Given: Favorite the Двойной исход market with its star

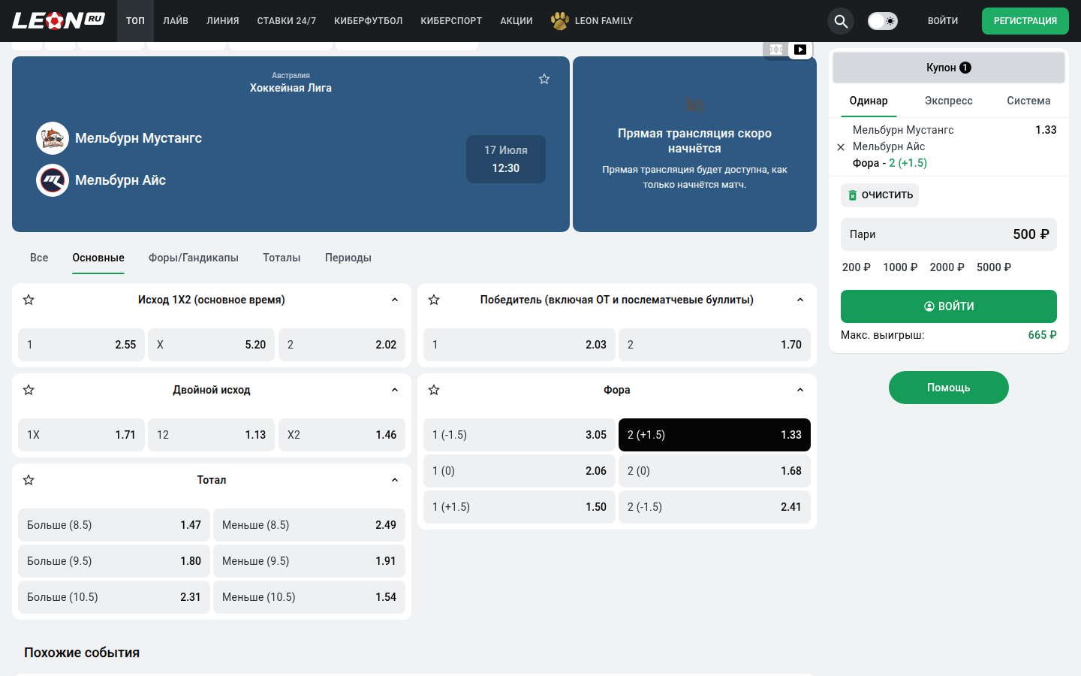Looking at the screenshot, I should click(x=29, y=390).
